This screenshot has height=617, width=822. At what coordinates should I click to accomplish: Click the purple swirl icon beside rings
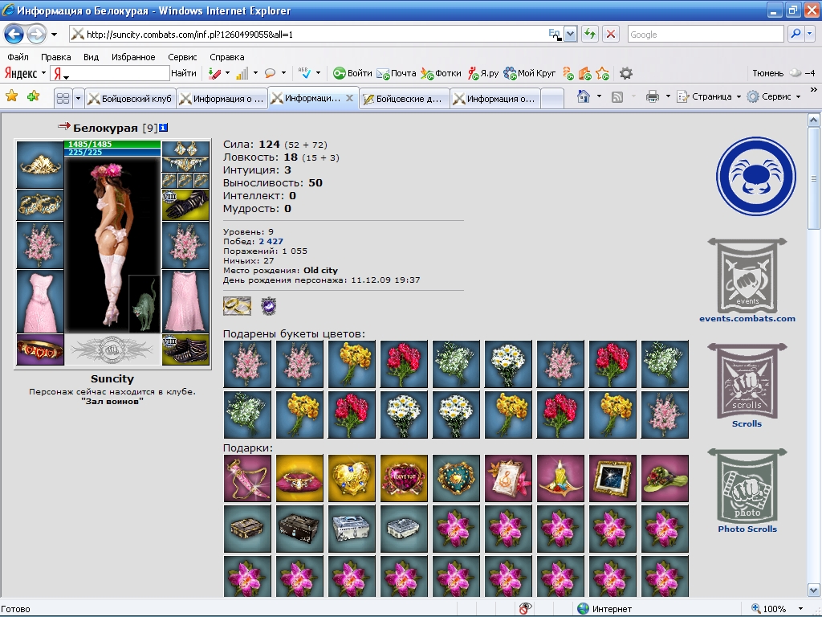[x=268, y=306]
